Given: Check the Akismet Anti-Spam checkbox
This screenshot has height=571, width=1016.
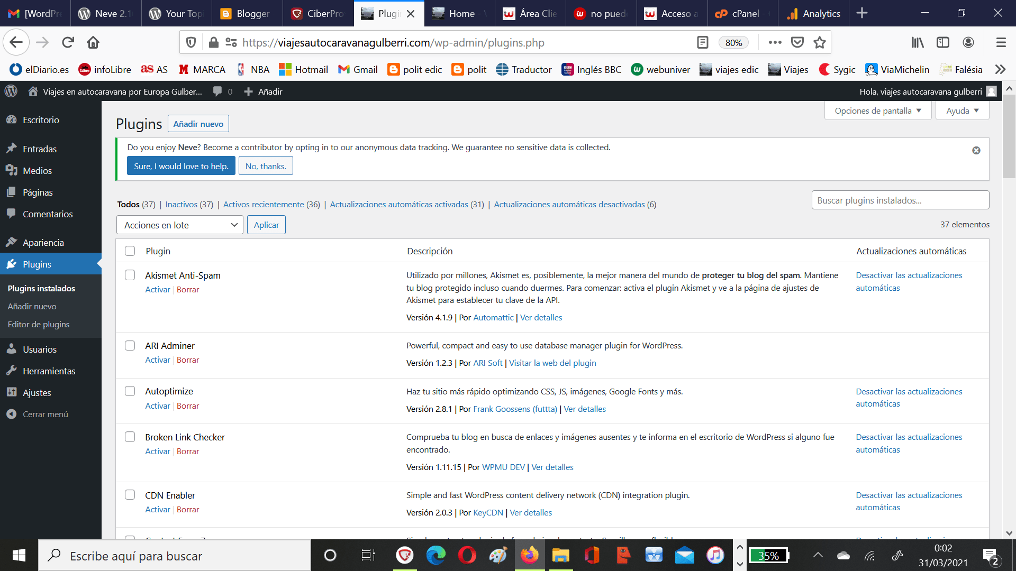Looking at the screenshot, I should (130, 275).
